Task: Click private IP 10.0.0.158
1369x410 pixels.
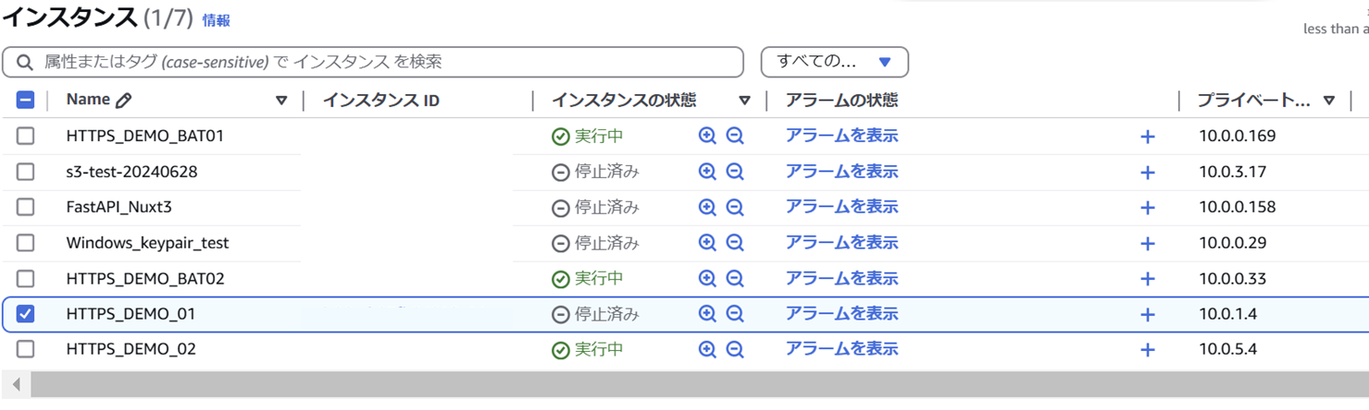Action: (x=1237, y=207)
